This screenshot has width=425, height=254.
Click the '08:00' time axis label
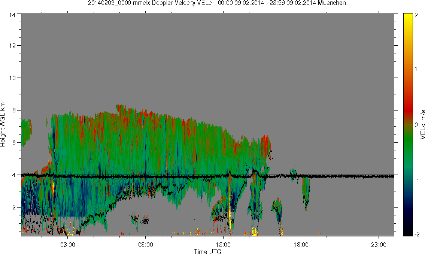(146, 245)
